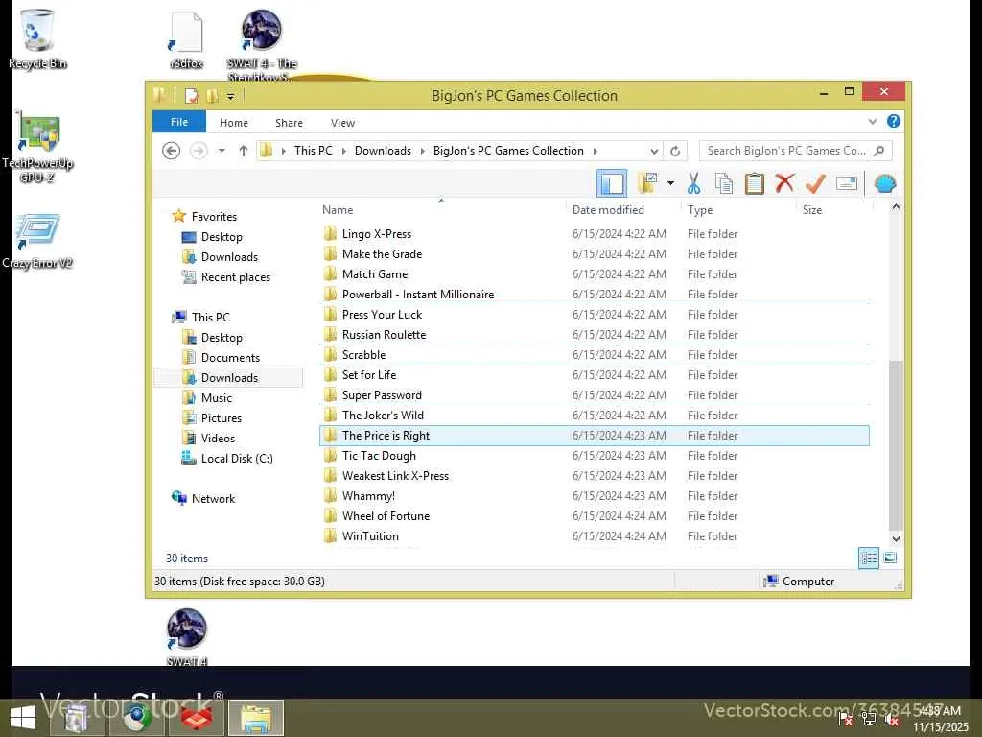Viewport: 982px width, 737px height.
Task: Switch to the View ribbon tab
Action: point(342,123)
